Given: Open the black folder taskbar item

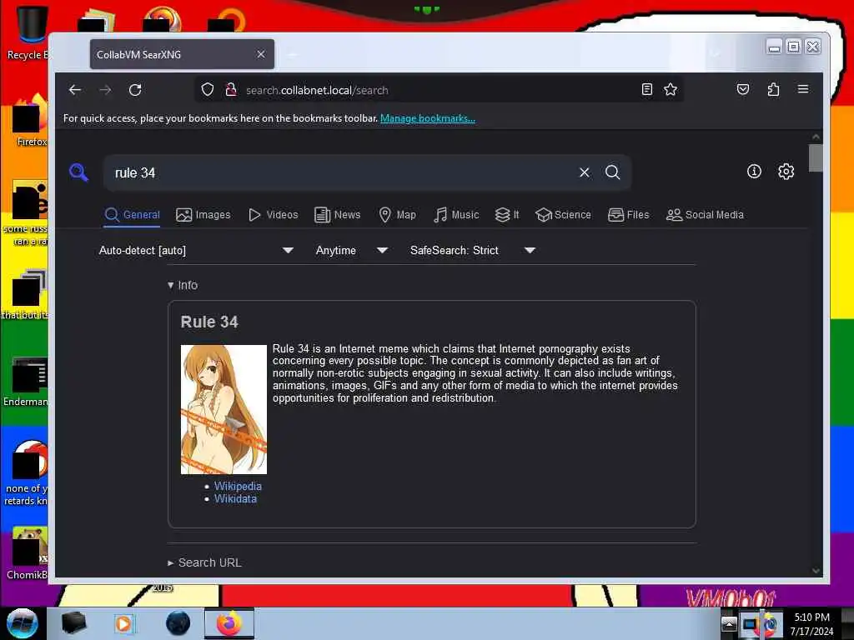Looking at the screenshot, I should point(73,623).
